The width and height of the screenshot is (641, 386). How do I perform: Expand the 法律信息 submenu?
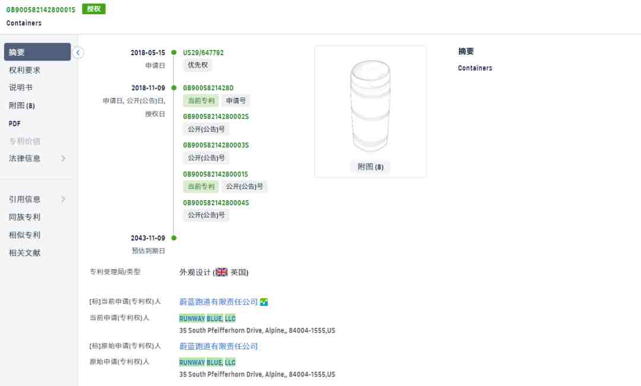64,159
